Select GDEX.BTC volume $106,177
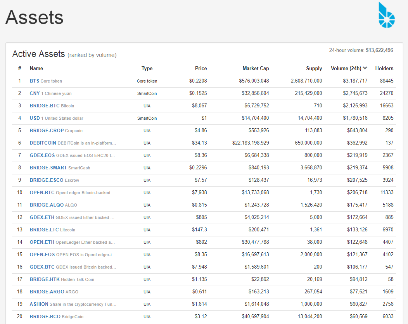The width and height of the screenshot is (408, 324). (357, 267)
